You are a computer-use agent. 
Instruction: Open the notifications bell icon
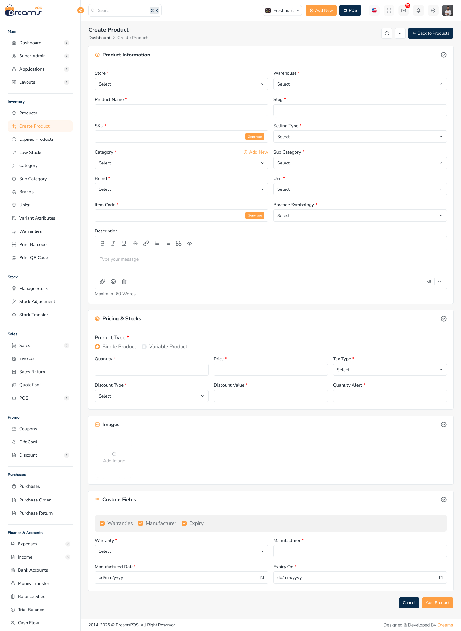(418, 10)
